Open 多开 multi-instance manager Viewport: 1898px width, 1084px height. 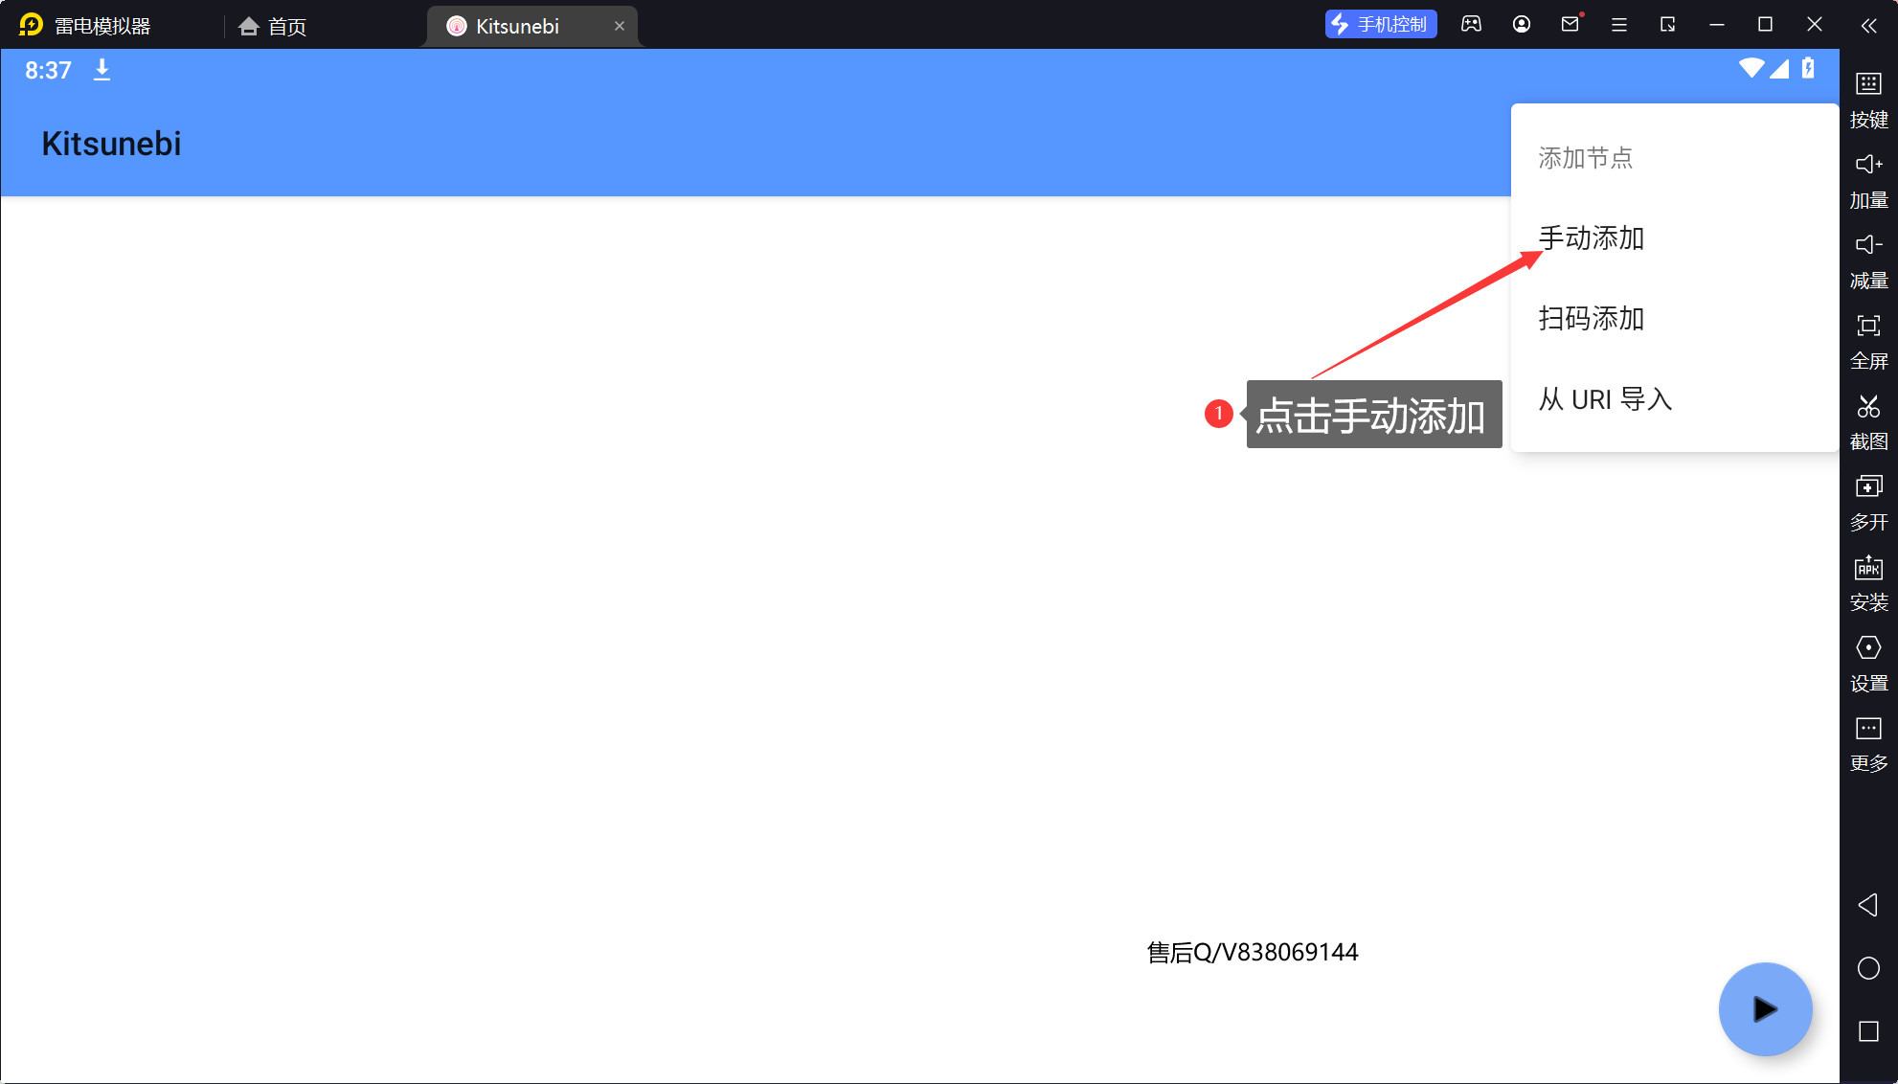(1867, 500)
